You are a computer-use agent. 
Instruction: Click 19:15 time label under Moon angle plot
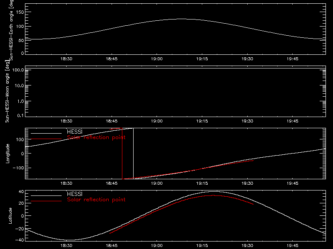coord(202,121)
